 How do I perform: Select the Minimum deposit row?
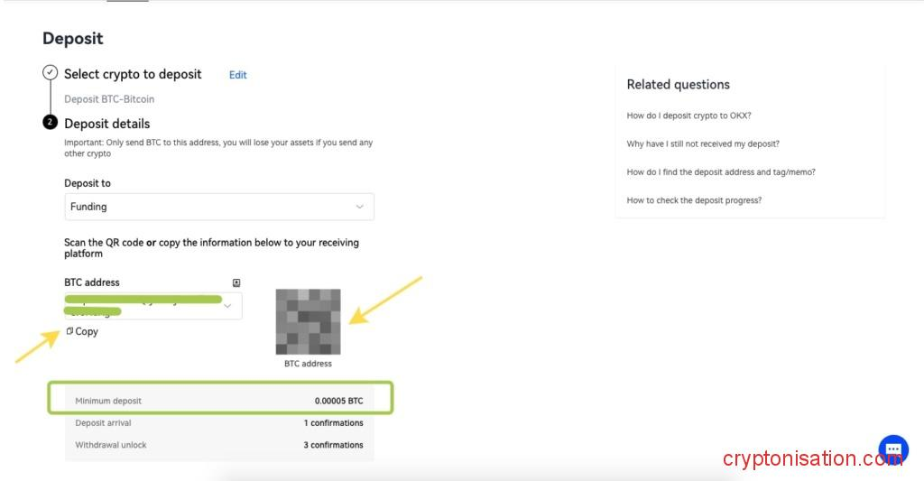click(x=219, y=401)
